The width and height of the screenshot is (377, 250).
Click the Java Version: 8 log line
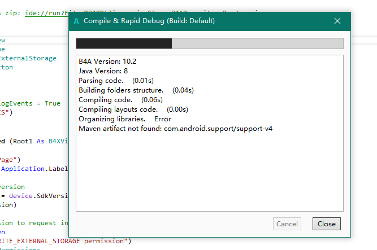[x=103, y=71]
